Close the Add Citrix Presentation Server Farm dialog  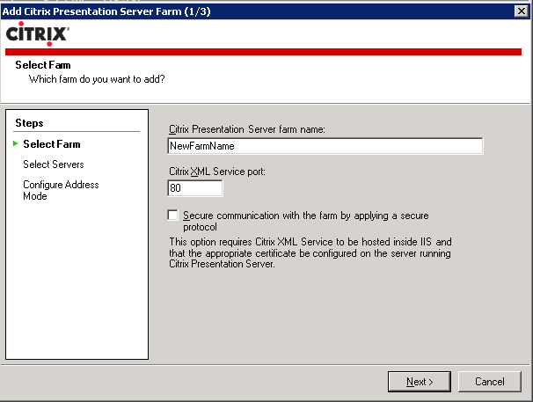[x=521, y=11]
